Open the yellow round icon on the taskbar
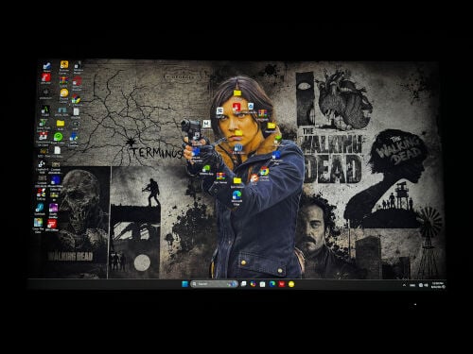The height and width of the screenshot is (354, 473). coord(291,284)
